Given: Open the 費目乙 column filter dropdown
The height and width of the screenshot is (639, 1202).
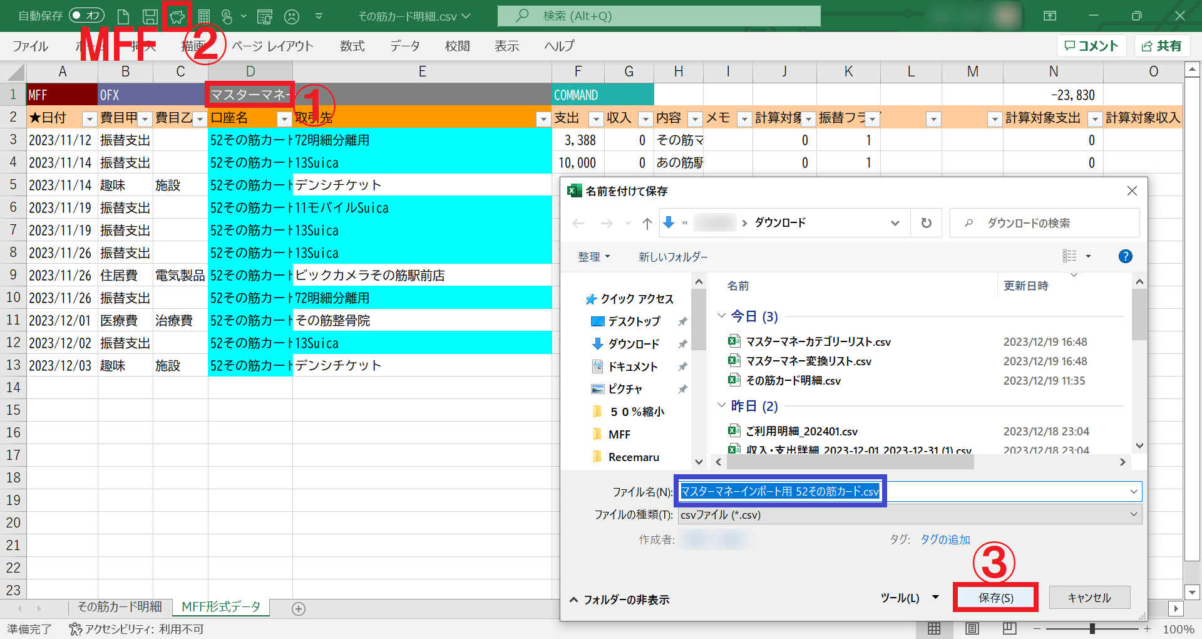Looking at the screenshot, I should point(200,118).
